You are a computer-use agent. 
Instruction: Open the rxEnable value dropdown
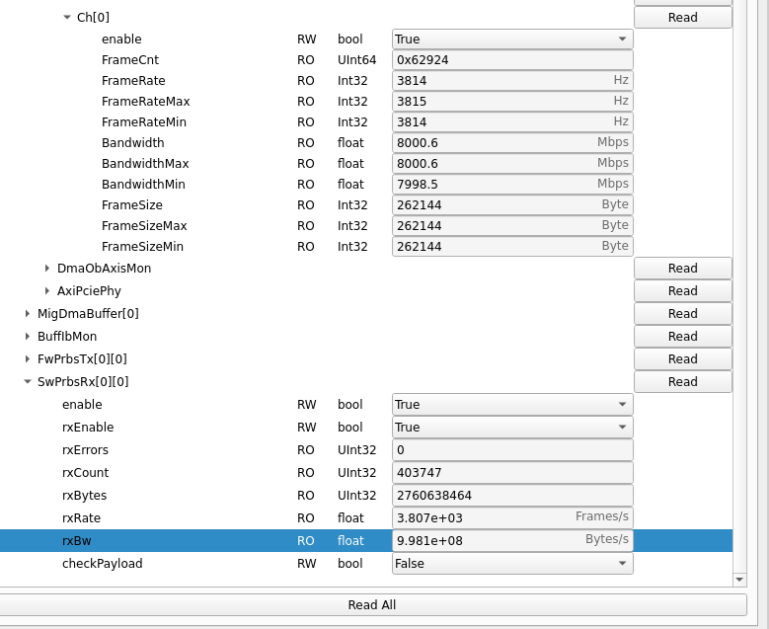tap(511, 428)
